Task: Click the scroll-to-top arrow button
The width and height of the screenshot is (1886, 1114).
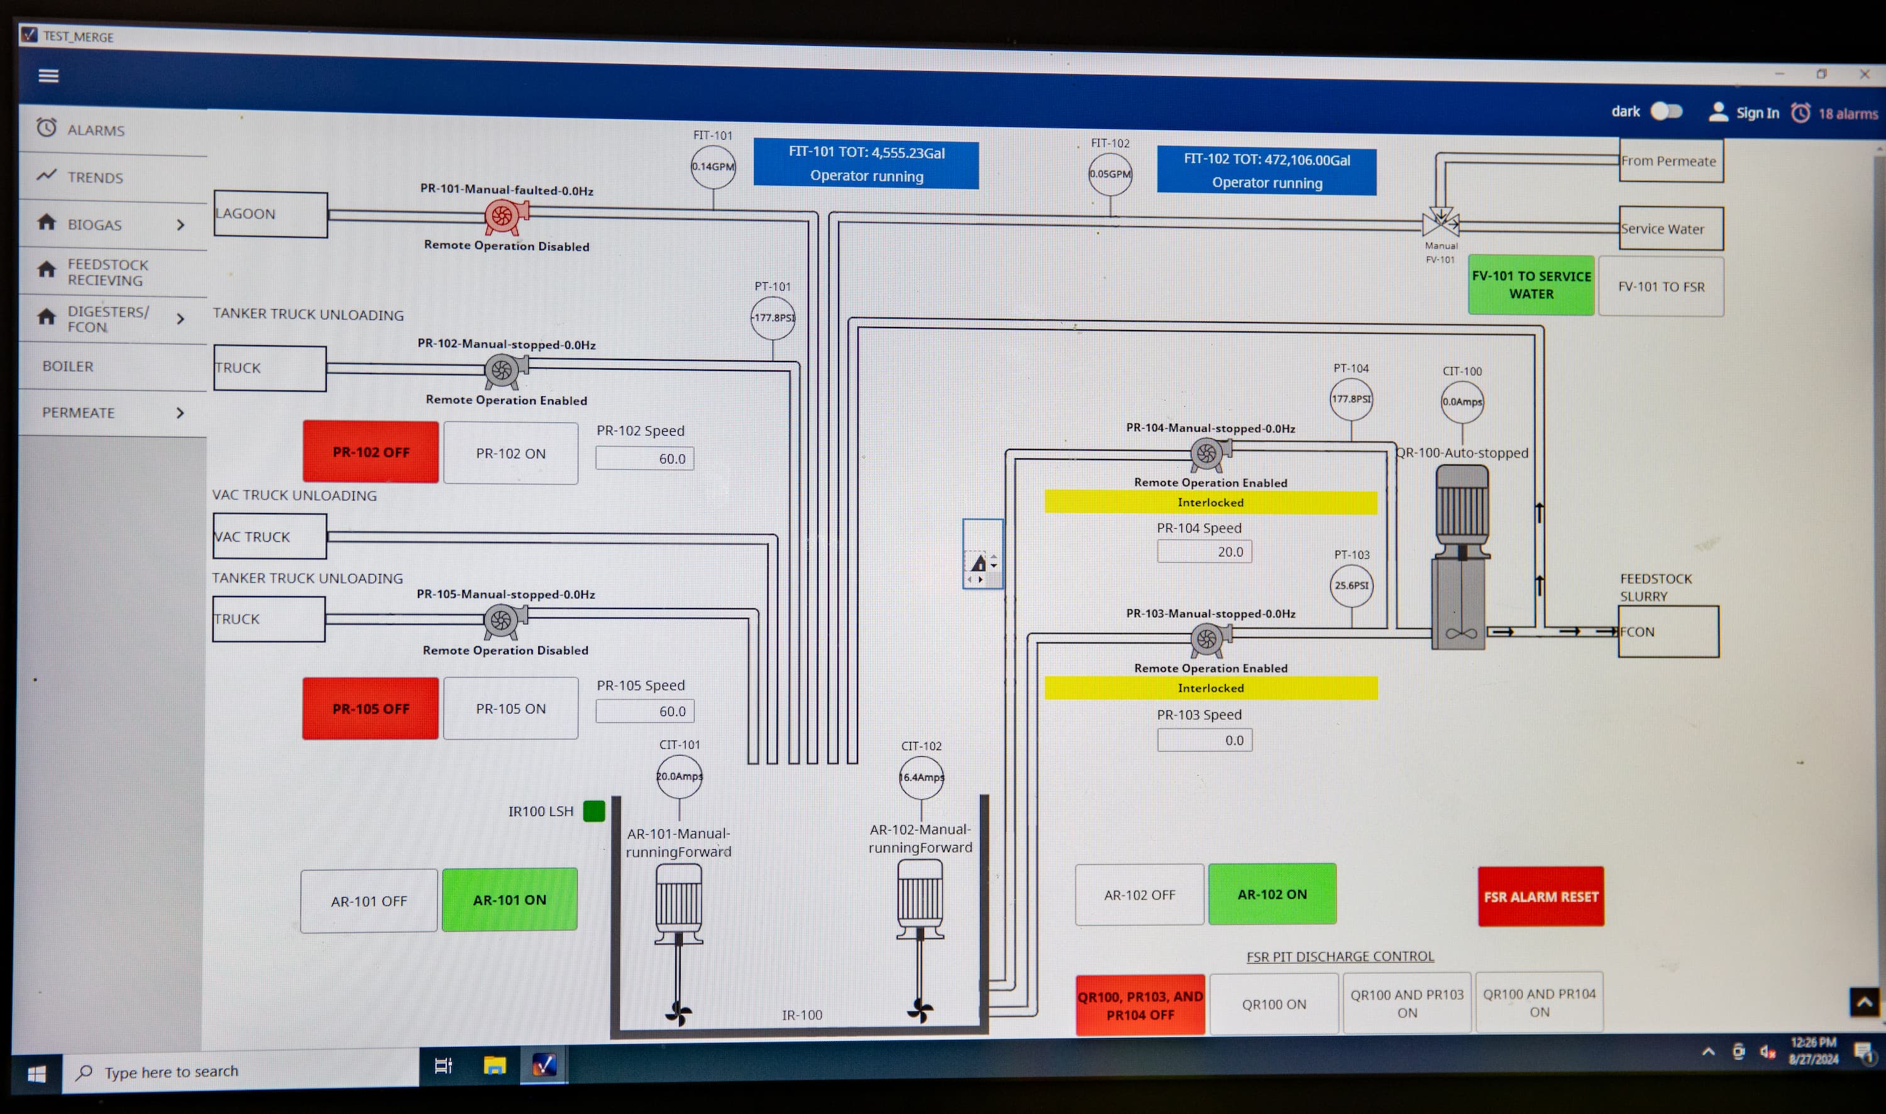Action: click(1864, 1002)
